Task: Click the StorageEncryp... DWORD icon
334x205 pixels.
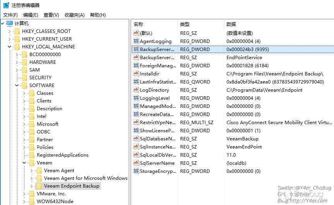Action: [x=136, y=171]
